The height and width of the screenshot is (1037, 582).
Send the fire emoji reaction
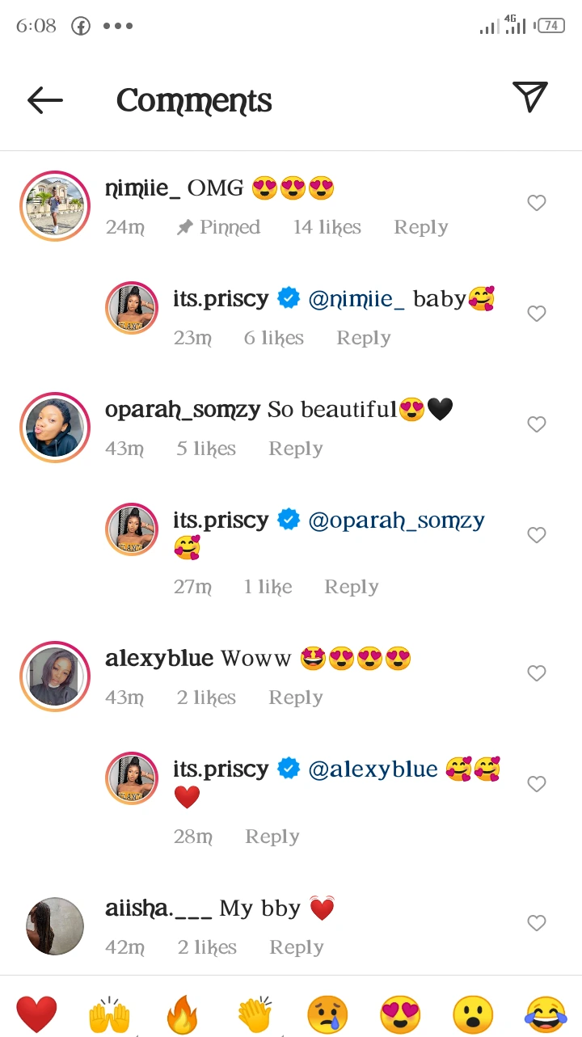(x=182, y=1014)
